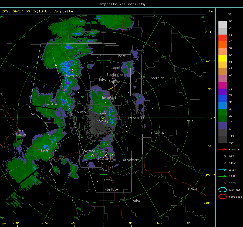Click the Innisfail city label
Screen dimensions: 243x227
tap(109, 98)
